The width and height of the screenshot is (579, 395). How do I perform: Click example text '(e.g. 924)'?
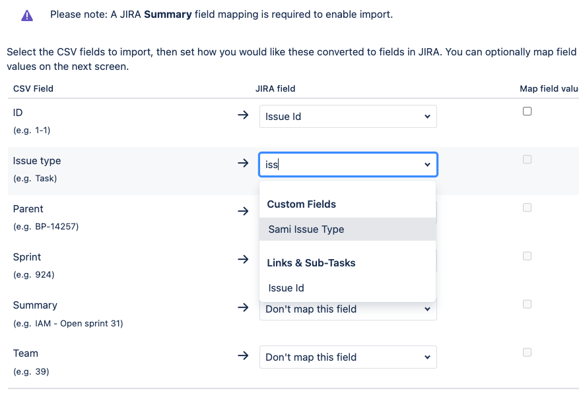34,275
